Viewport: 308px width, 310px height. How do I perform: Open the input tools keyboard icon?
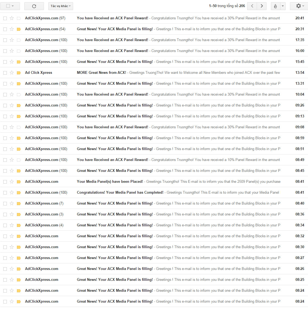(275, 6)
